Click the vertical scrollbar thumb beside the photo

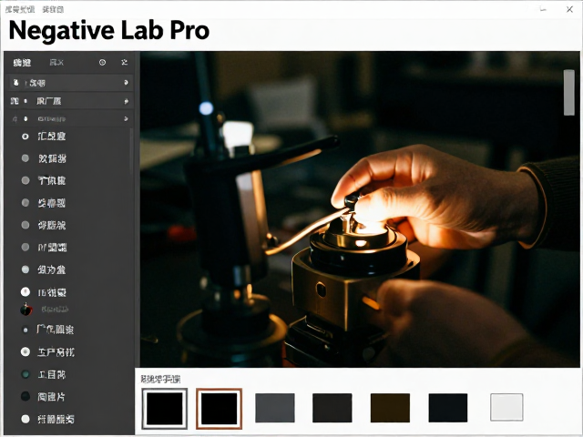click(x=568, y=92)
